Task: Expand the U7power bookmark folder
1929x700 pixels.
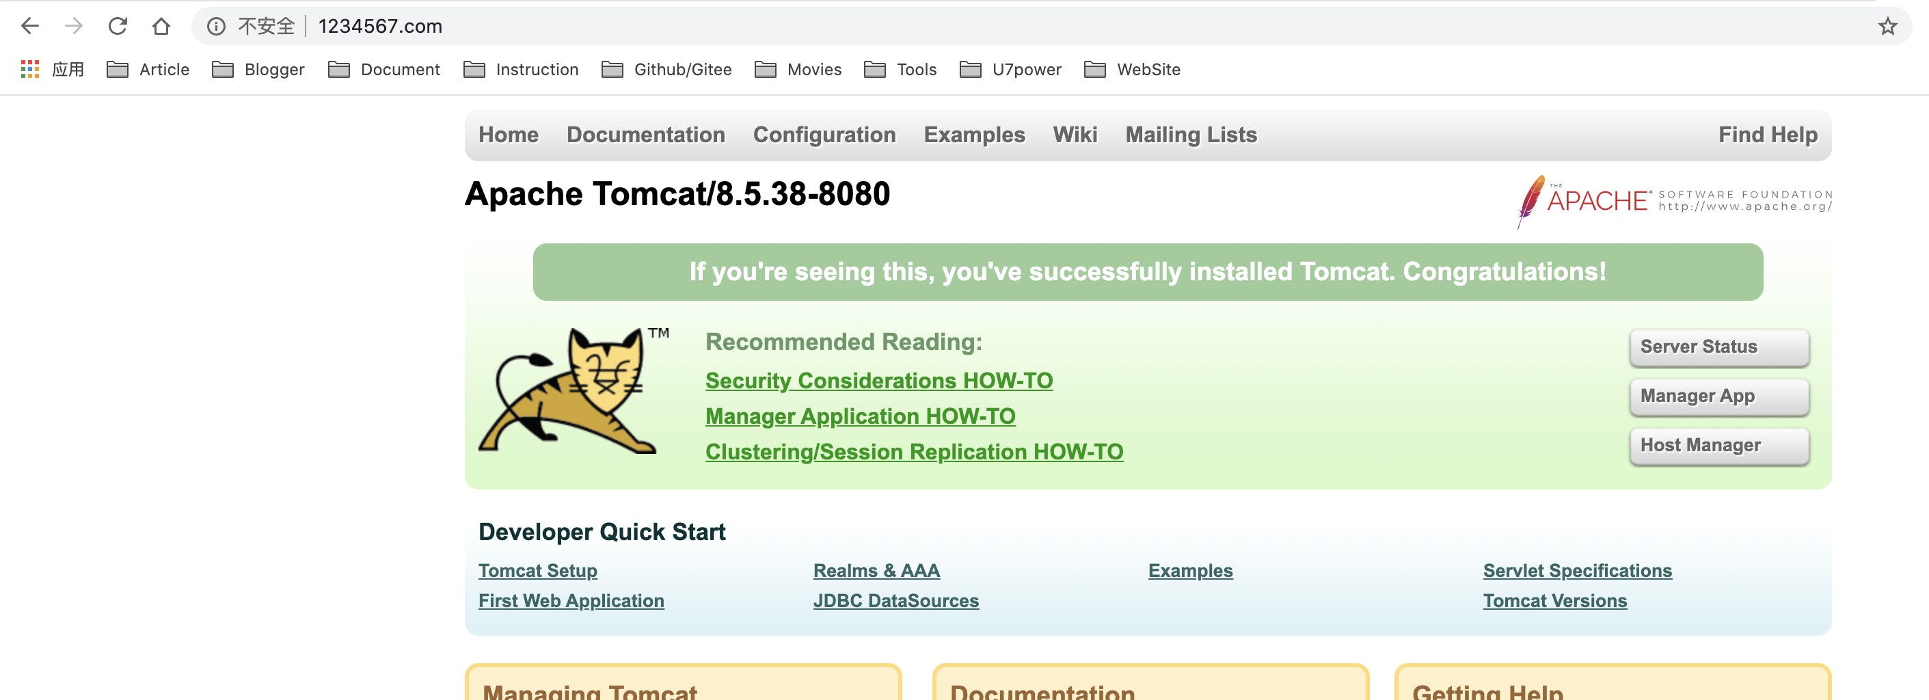Action: [1010, 70]
